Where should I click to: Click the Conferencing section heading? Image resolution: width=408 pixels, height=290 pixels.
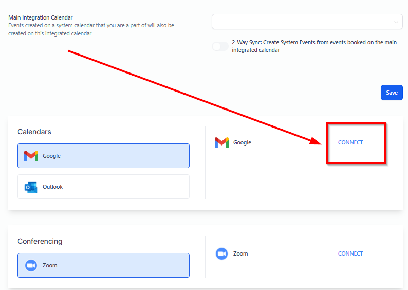pos(40,241)
